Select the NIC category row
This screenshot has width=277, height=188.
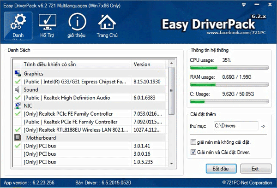[x=90, y=106]
